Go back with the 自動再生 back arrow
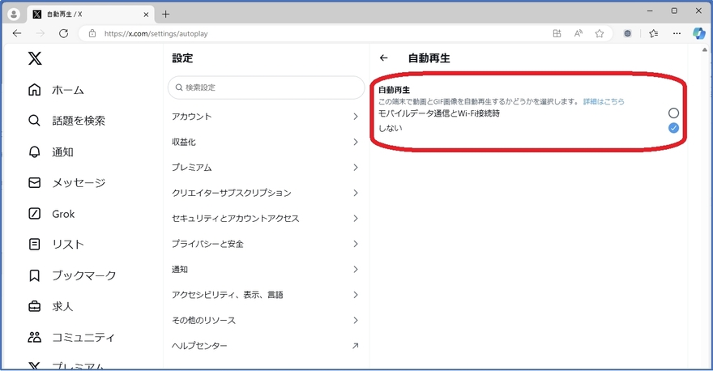The image size is (713, 371). pyautogui.click(x=384, y=58)
